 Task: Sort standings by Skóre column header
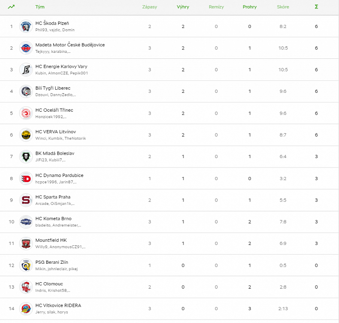coord(283,7)
